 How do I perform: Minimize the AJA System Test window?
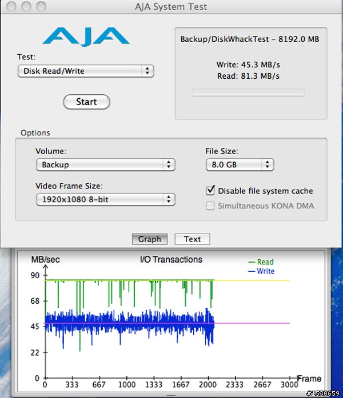coord(26,6)
